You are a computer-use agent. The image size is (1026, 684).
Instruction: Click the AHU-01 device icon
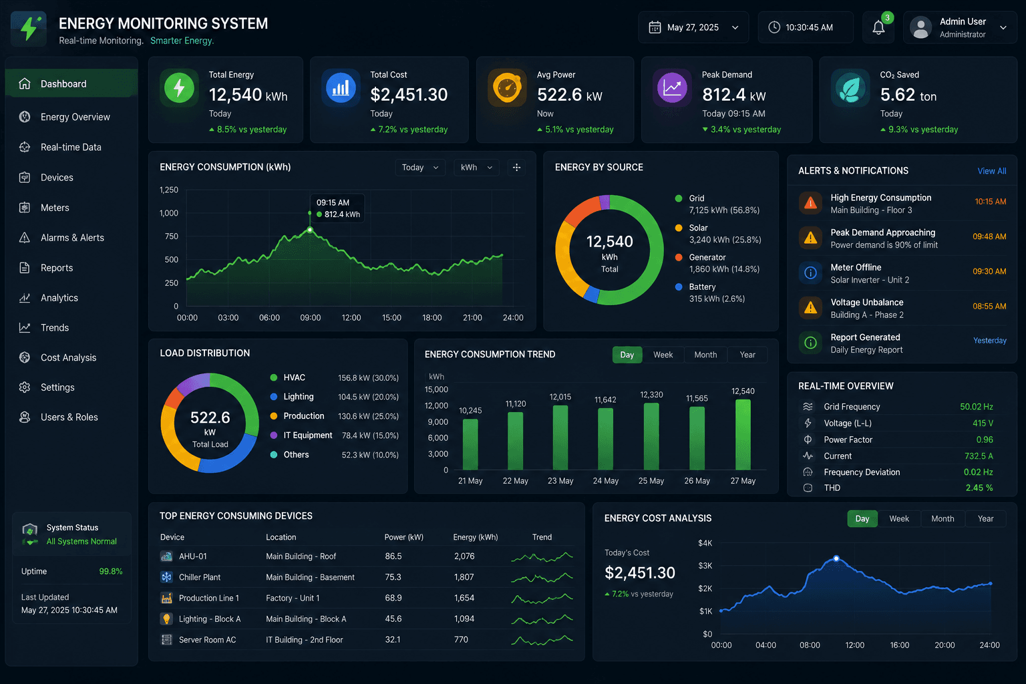coord(166,556)
